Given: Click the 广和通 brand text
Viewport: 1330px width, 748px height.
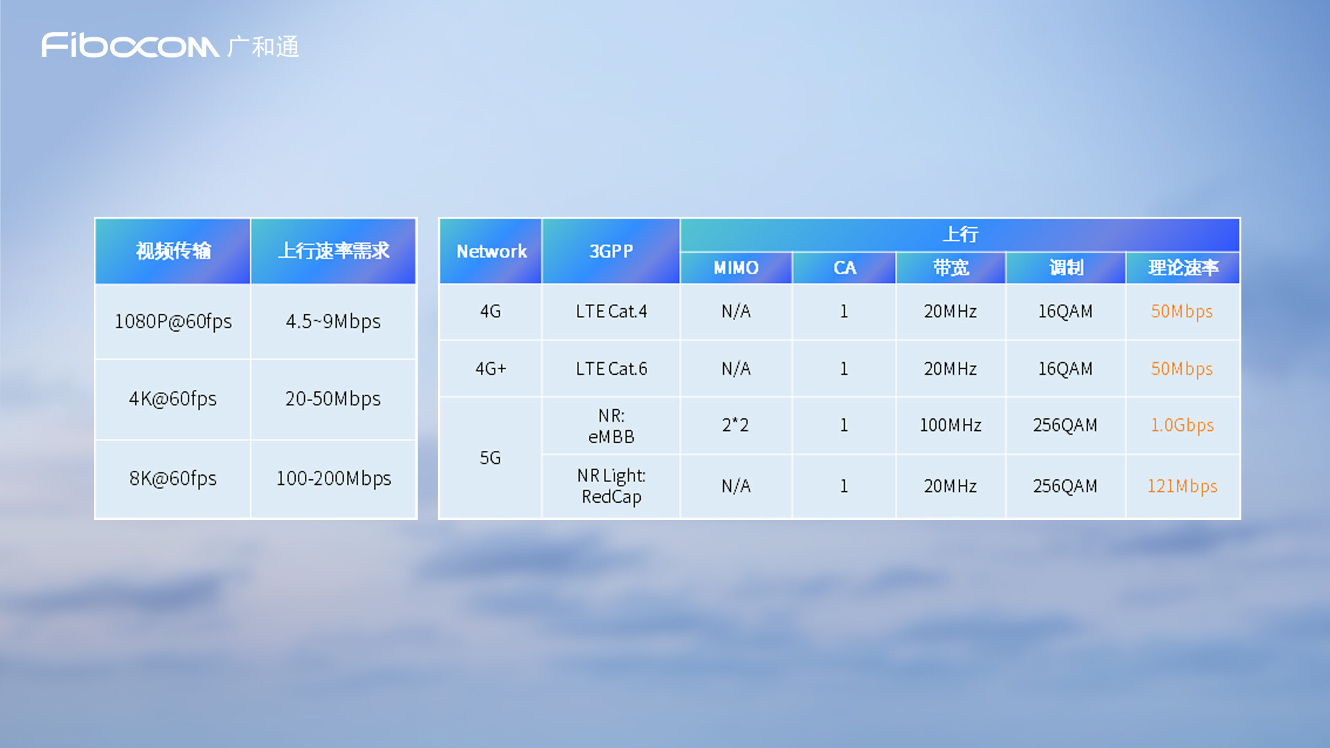Looking at the screenshot, I should tap(264, 47).
